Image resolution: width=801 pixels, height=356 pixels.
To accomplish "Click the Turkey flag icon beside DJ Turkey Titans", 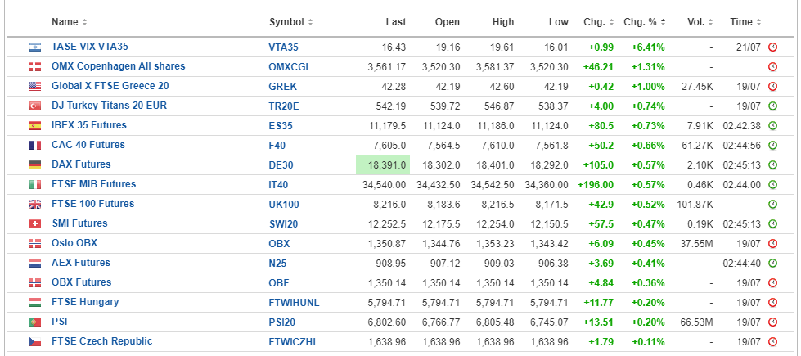I will pyautogui.click(x=34, y=106).
